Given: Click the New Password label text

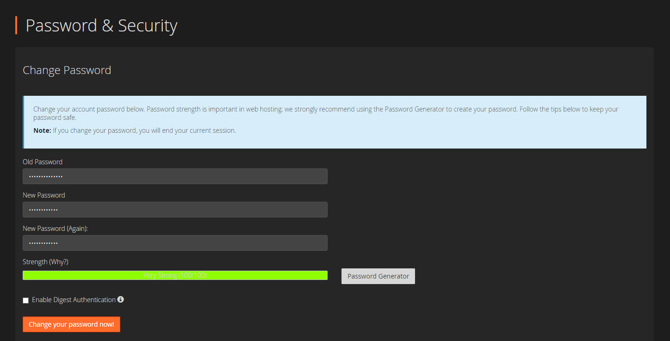Looking at the screenshot, I should coord(43,195).
